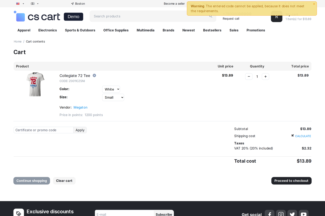The image size is (325, 216).
Task: Click the 'VAT 20% (20% included)' text
Action: pyautogui.click(x=253, y=148)
